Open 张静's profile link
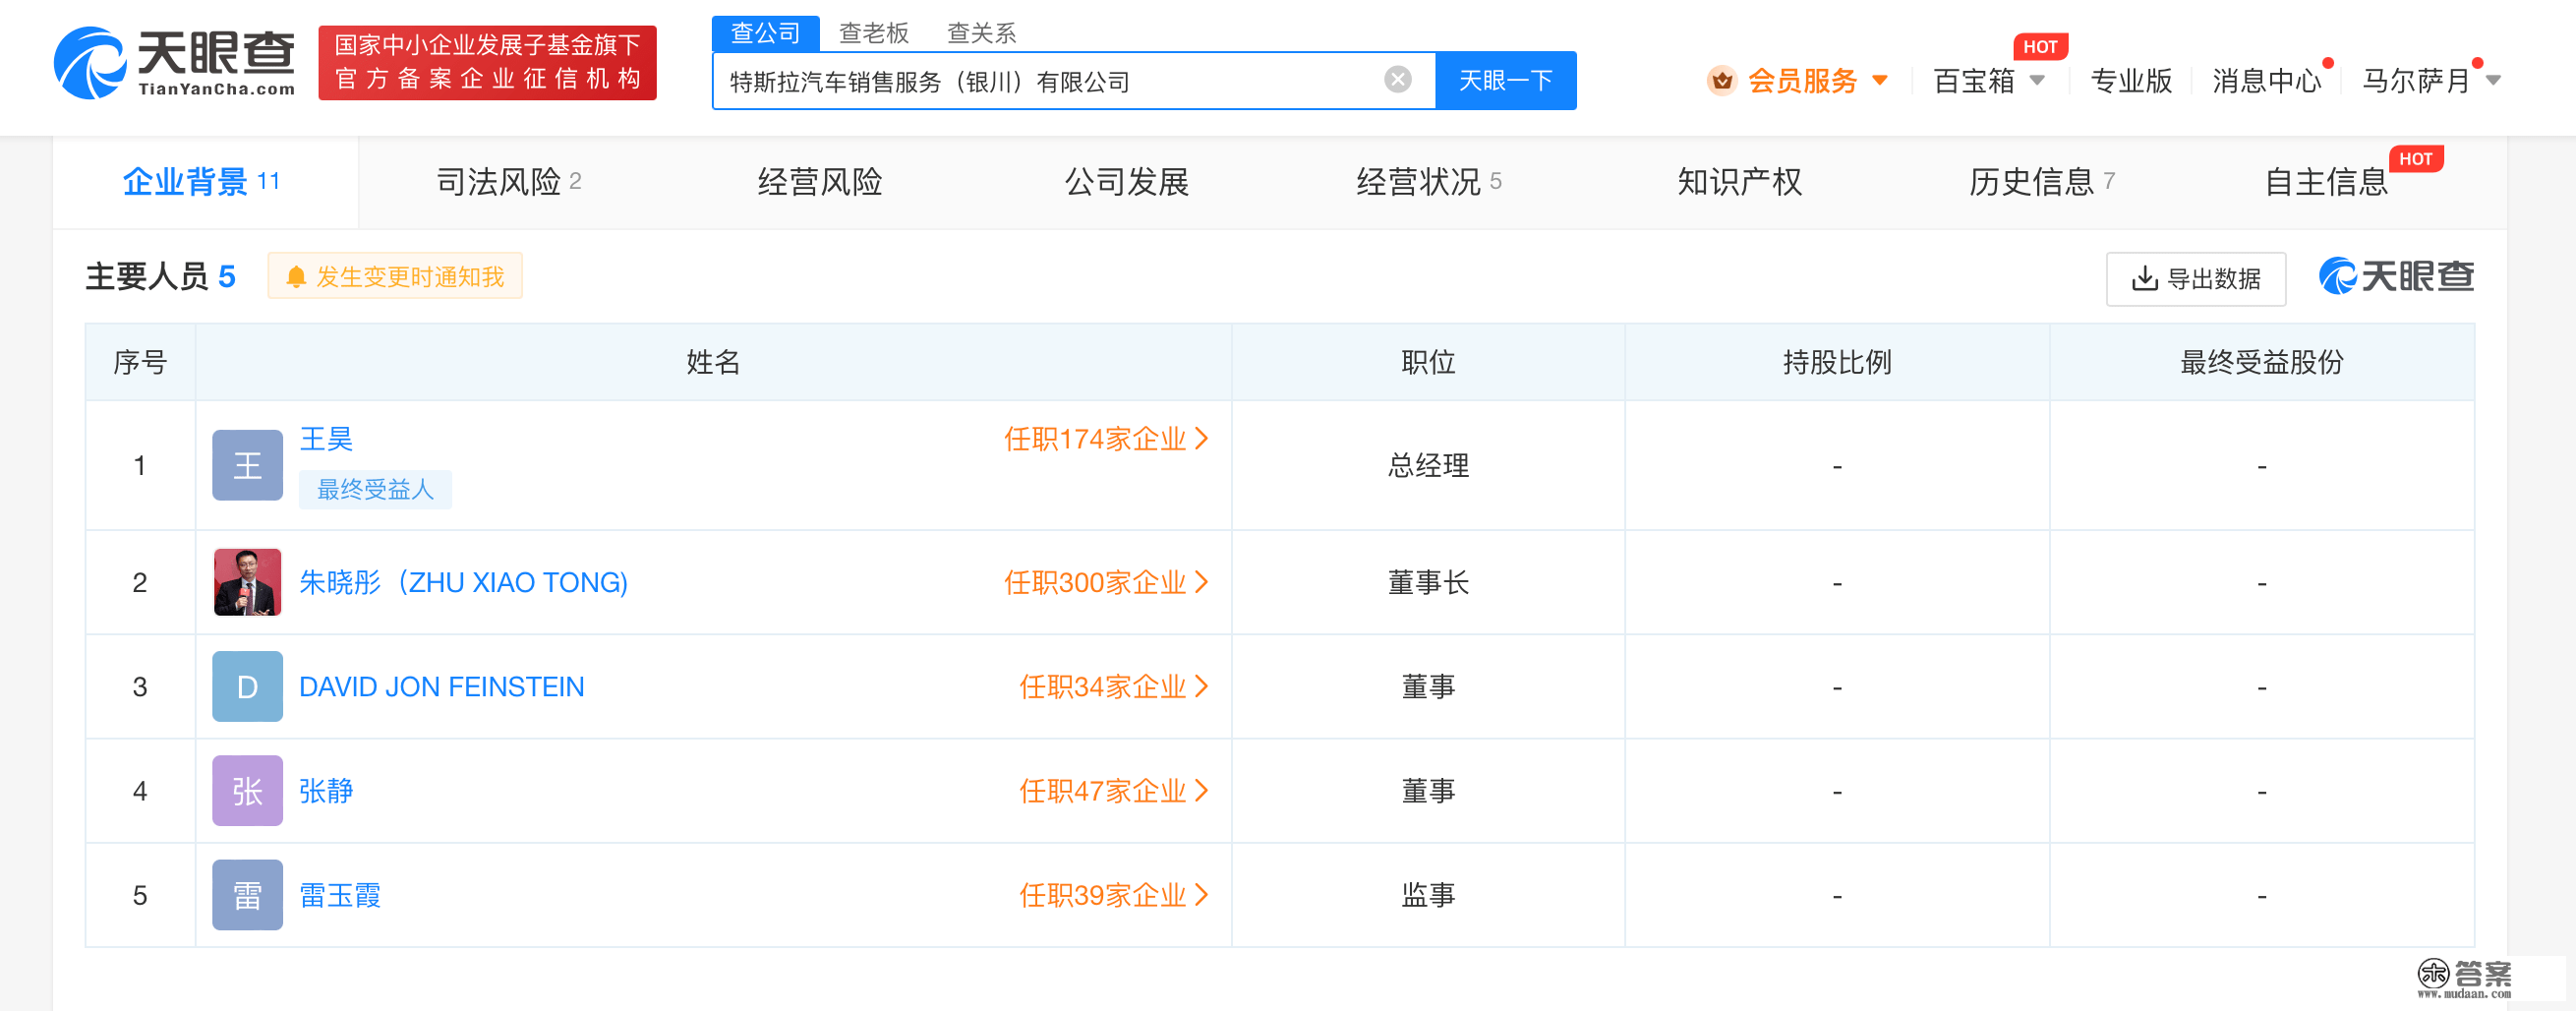The width and height of the screenshot is (2576, 1011). pos(326,791)
